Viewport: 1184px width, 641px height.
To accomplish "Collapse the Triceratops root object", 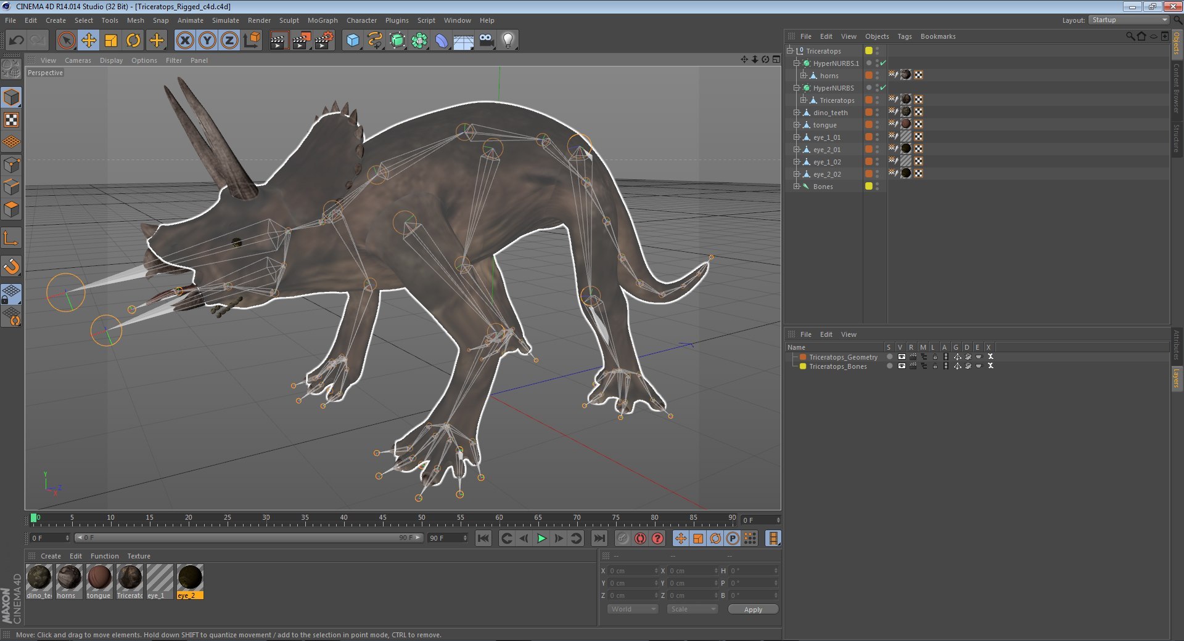I will (x=790, y=50).
